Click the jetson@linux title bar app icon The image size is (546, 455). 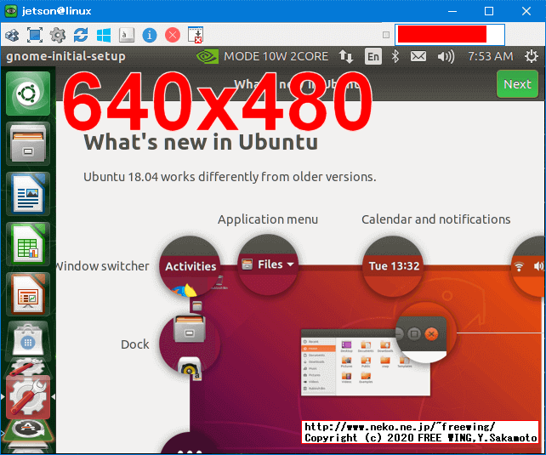tap(11, 11)
